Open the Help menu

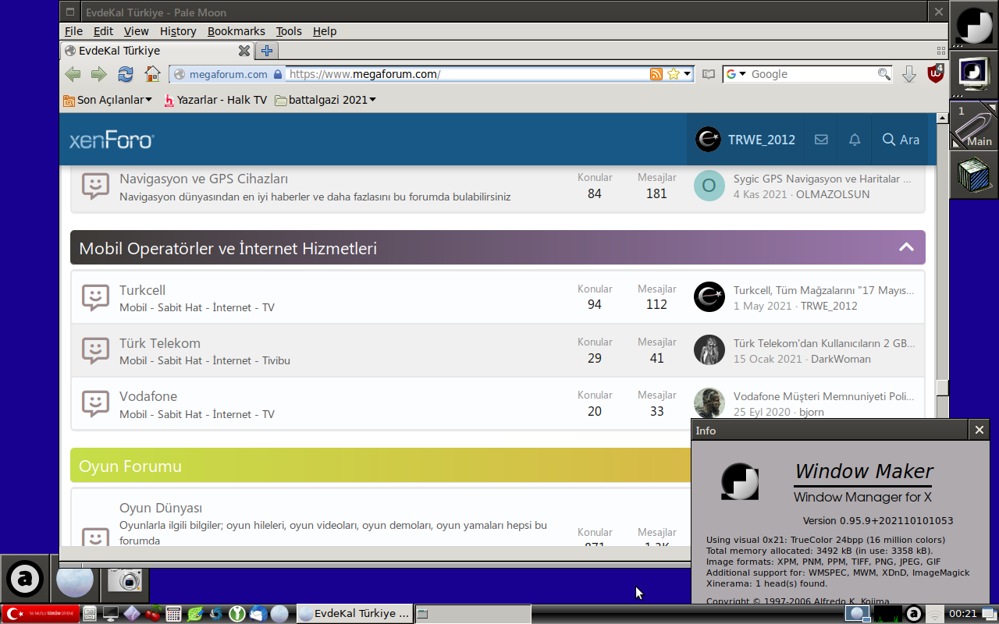(x=325, y=31)
